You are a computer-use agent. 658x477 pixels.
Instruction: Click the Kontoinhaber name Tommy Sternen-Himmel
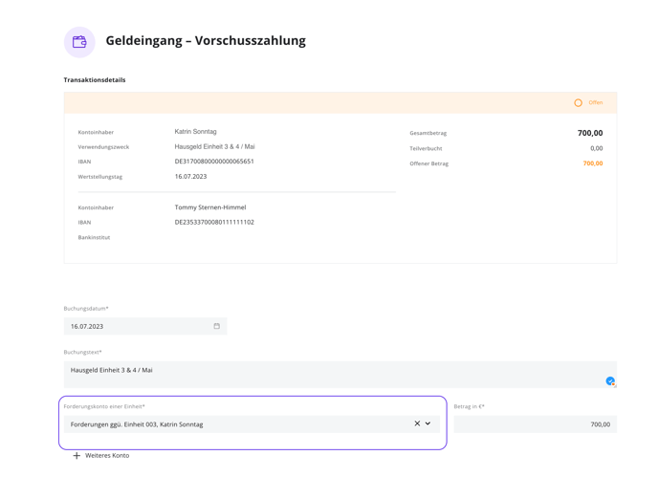[x=210, y=207]
